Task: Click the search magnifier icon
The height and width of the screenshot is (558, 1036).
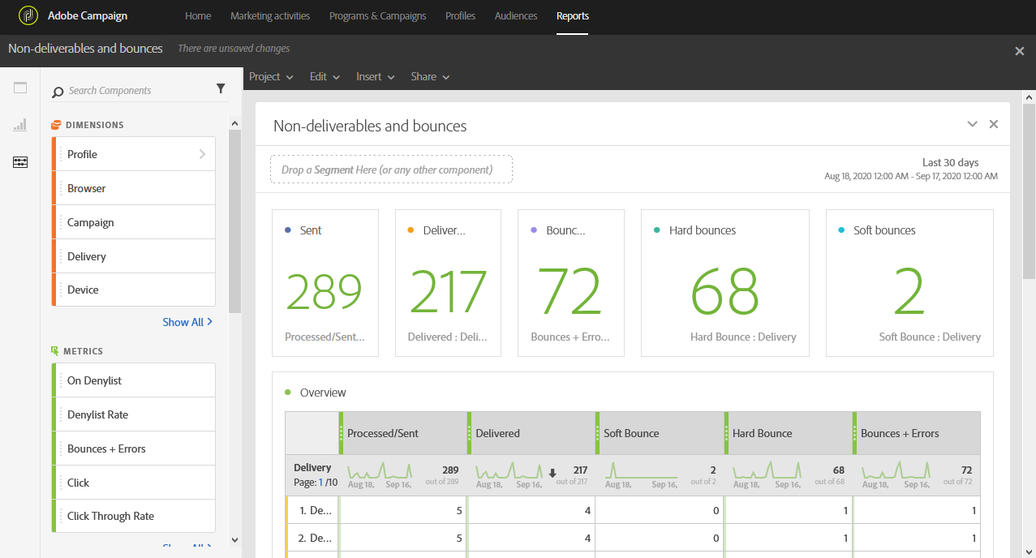Action: (58, 92)
